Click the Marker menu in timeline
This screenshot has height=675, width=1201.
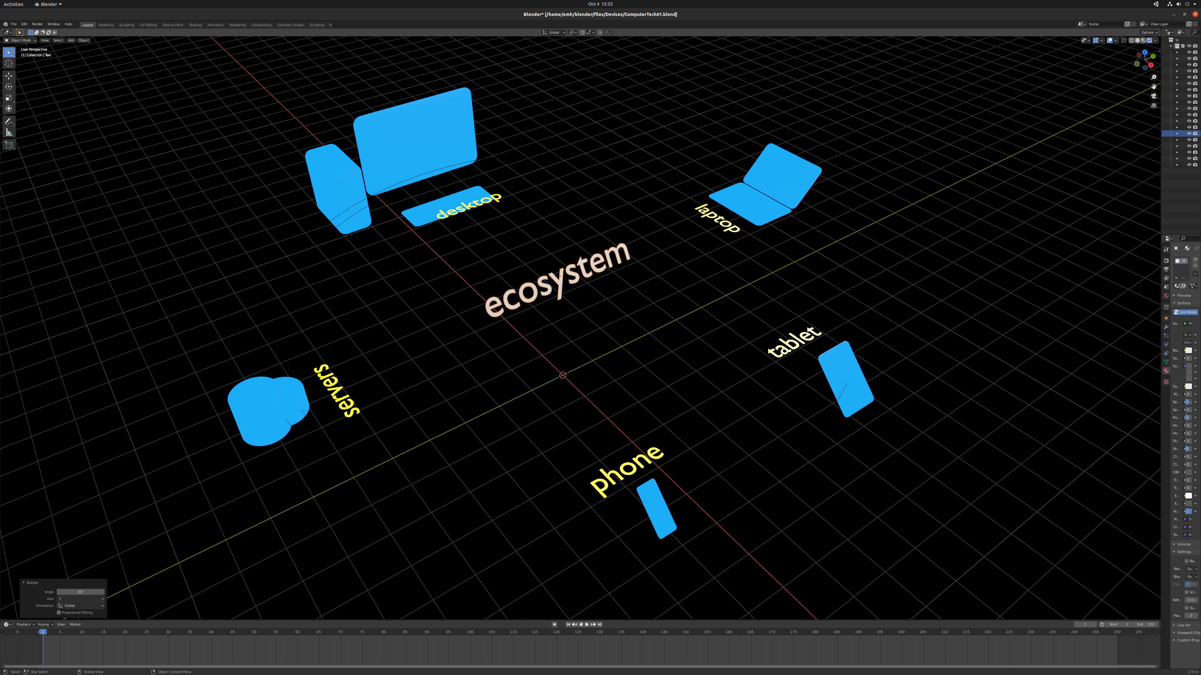point(75,625)
